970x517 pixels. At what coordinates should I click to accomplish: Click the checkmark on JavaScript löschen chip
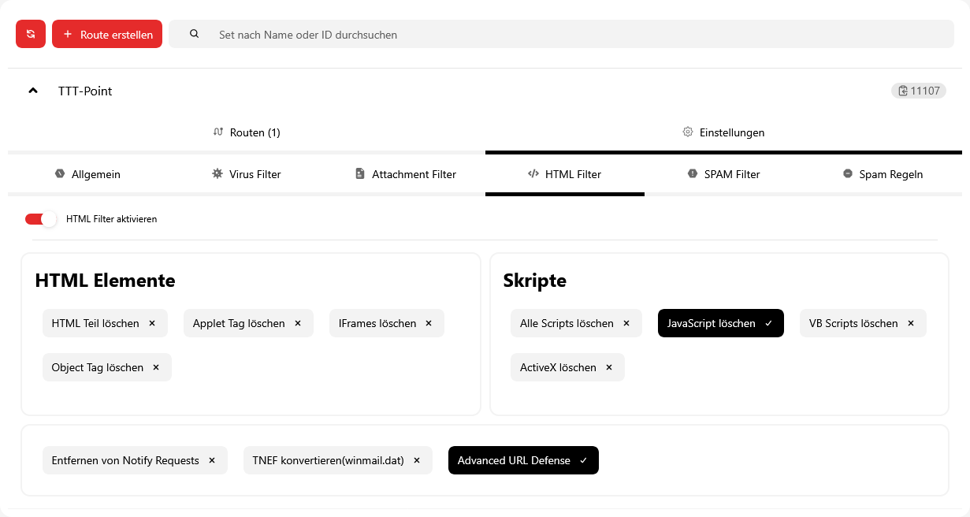[768, 323]
